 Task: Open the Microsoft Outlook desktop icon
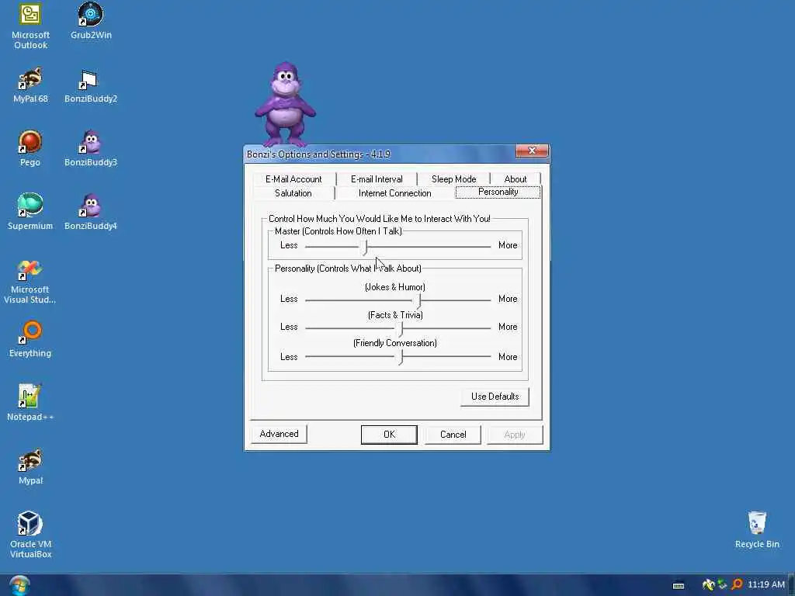(30, 26)
